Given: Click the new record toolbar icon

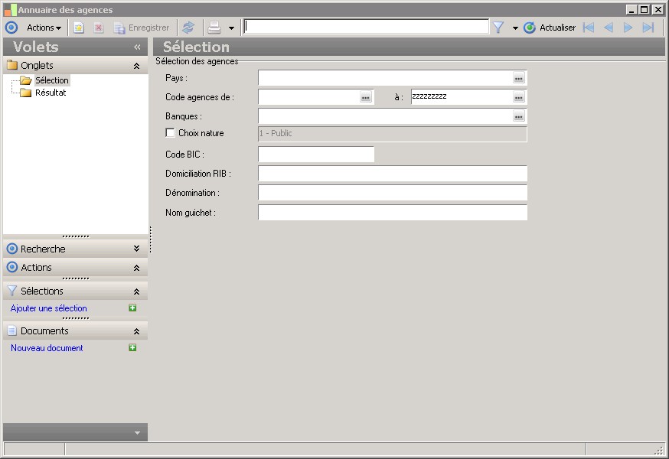Looking at the screenshot, I should coord(79,28).
